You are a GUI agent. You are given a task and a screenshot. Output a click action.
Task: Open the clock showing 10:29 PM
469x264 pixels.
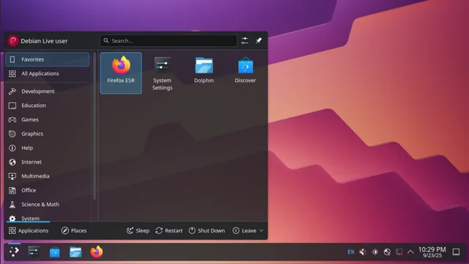click(432, 252)
